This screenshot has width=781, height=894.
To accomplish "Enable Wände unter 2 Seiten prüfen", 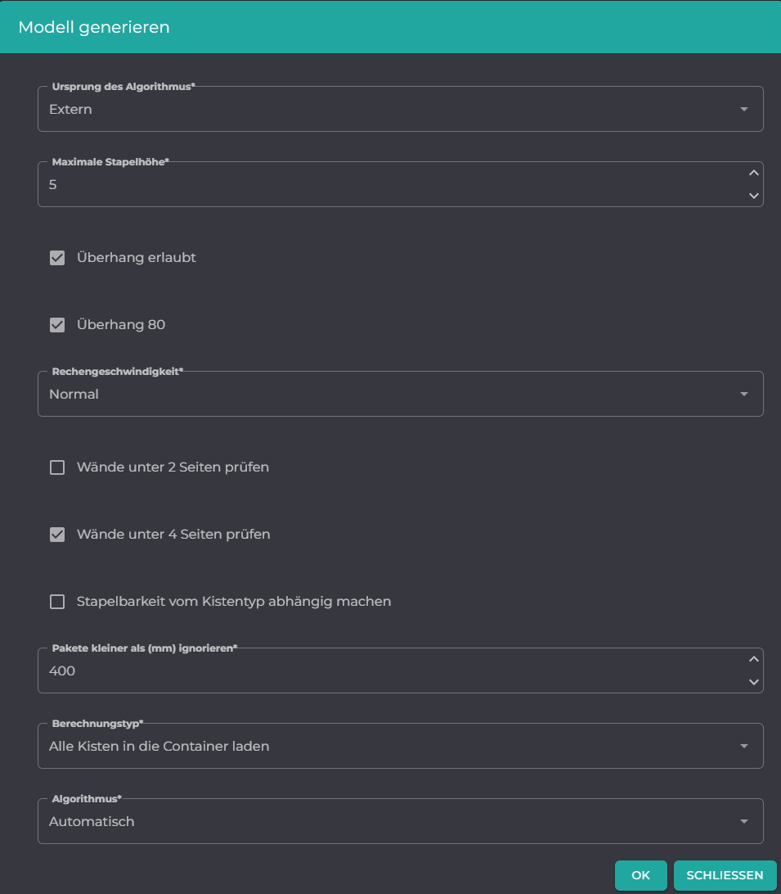I will (57, 467).
